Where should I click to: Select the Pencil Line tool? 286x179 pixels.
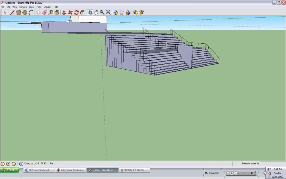pyautogui.click(x=12, y=12)
